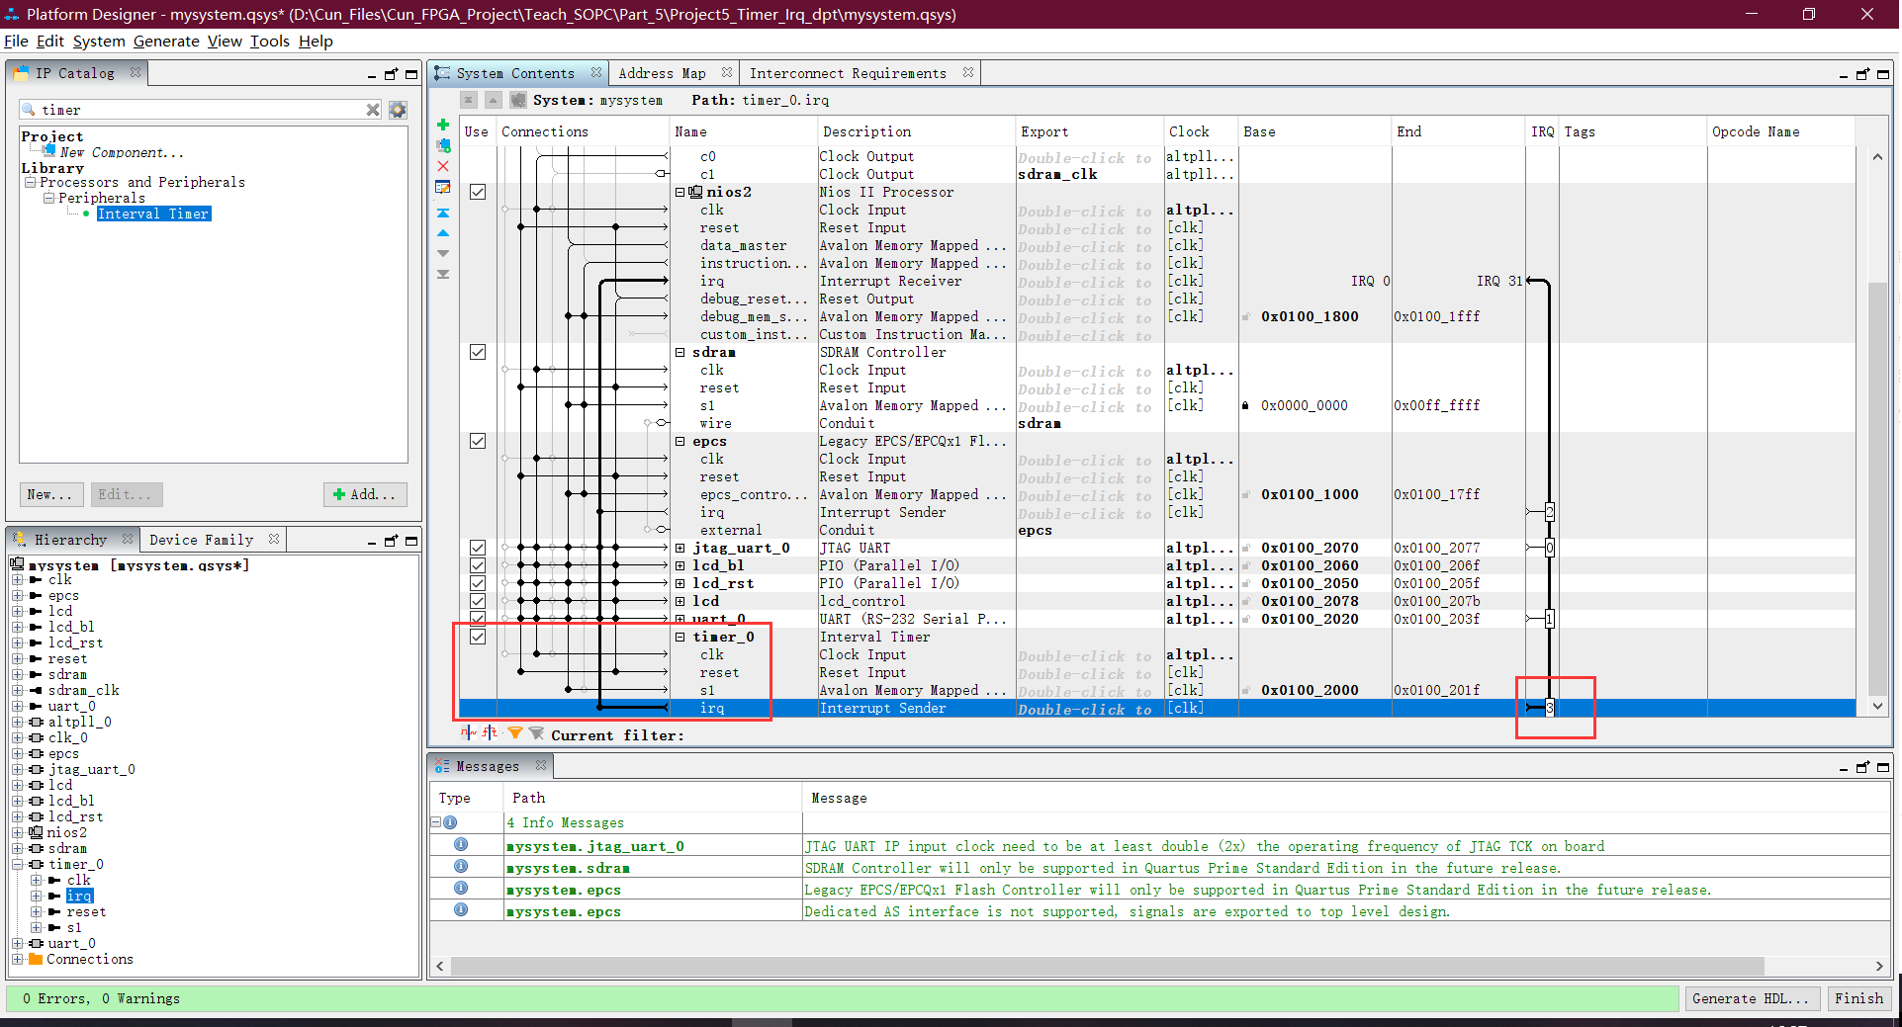1902x1027 pixels.
Task: Close the System Contents tab
Action: (x=596, y=72)
